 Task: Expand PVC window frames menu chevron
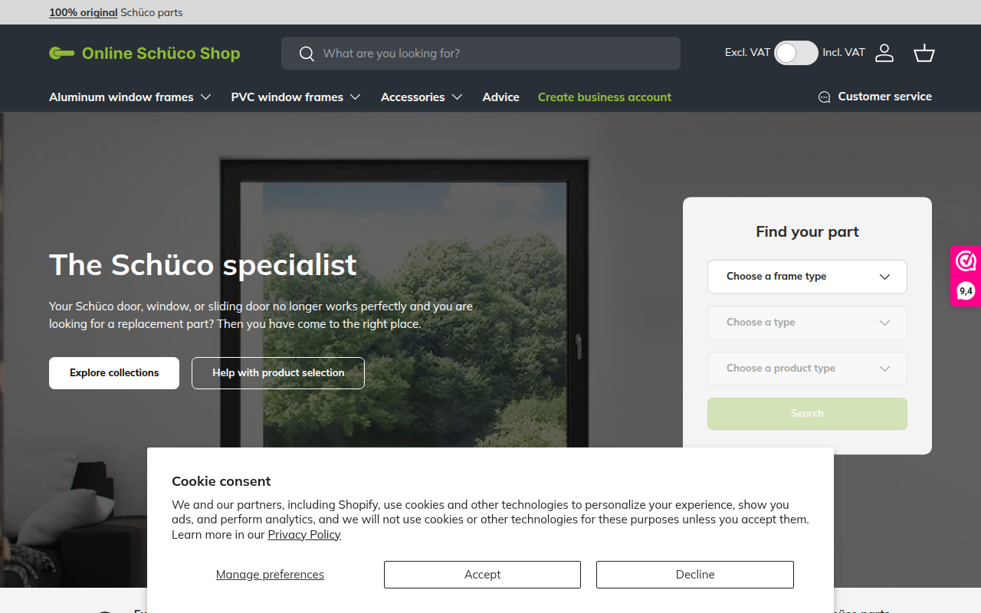pyautogui.click(x=355, y=97)
